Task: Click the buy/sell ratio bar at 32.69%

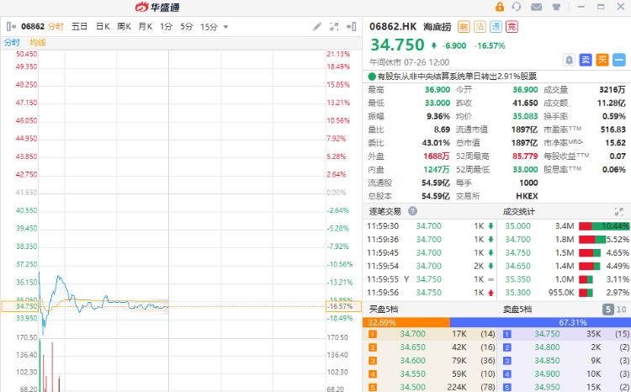Action: pos(406,322)
